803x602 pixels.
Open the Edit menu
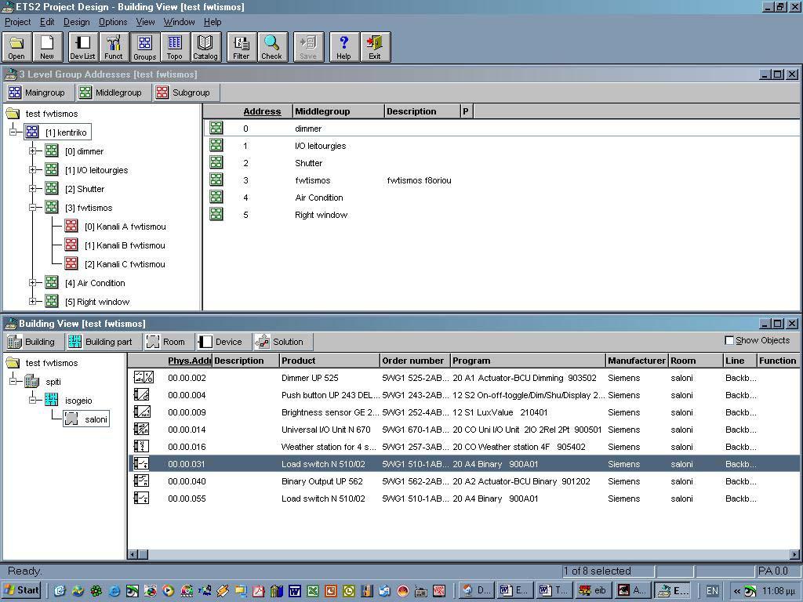[x=47, y=22]
